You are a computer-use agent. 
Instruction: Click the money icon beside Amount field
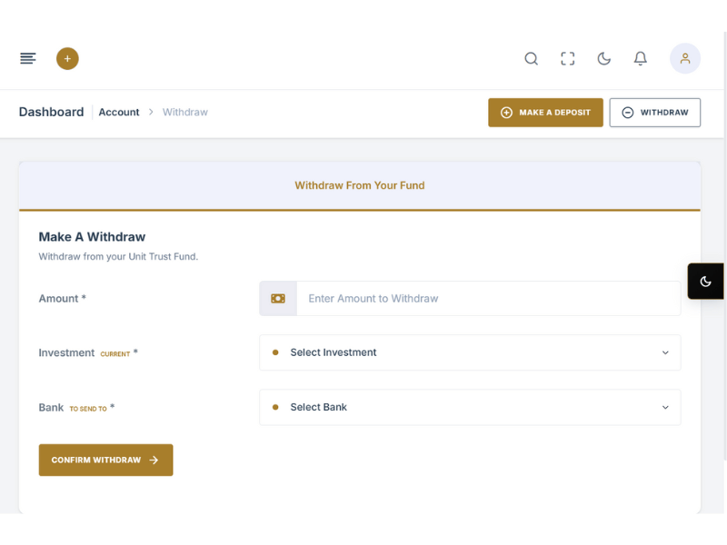pos(278,298)
